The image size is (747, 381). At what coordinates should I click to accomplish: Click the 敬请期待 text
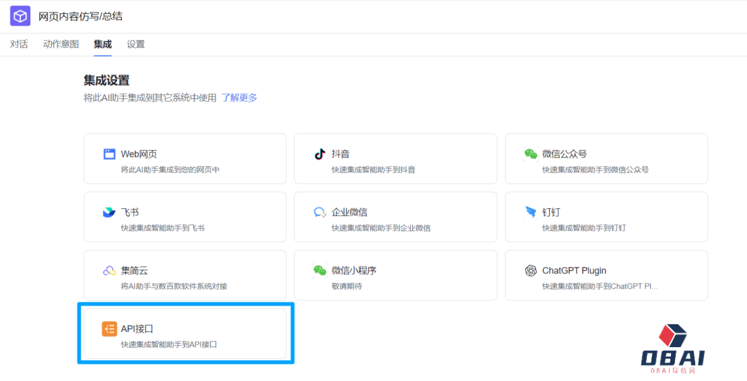click(347, 286)
